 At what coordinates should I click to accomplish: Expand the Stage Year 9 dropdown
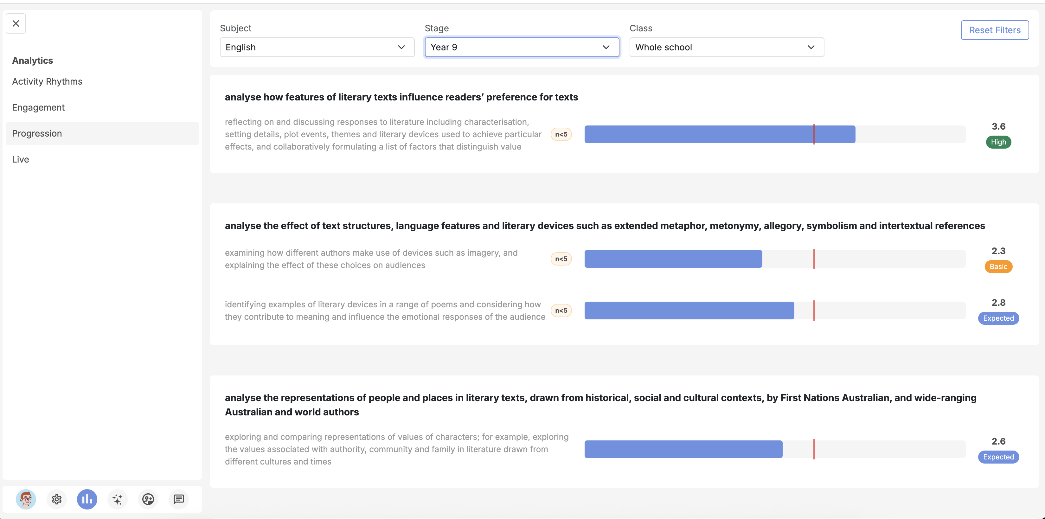(x=521, y=47)
